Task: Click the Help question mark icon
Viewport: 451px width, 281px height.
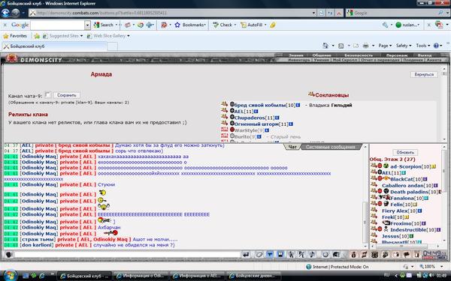Action: click(436, 46)
